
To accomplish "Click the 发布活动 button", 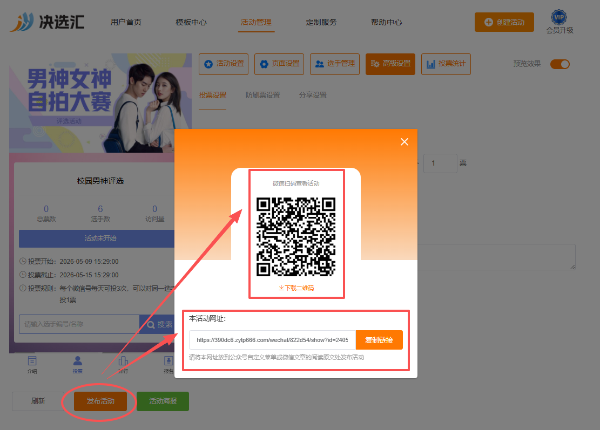I will (100, 401).
